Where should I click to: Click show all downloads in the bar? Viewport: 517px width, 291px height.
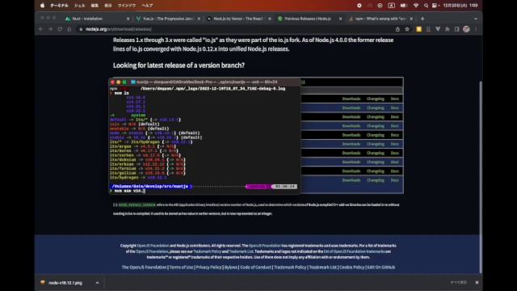tap(459, 282)
